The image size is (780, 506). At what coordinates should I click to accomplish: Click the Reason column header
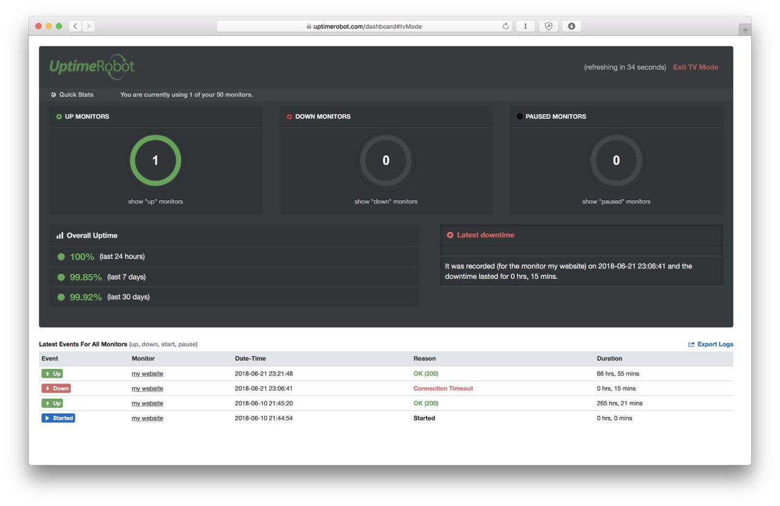point(425,359)
